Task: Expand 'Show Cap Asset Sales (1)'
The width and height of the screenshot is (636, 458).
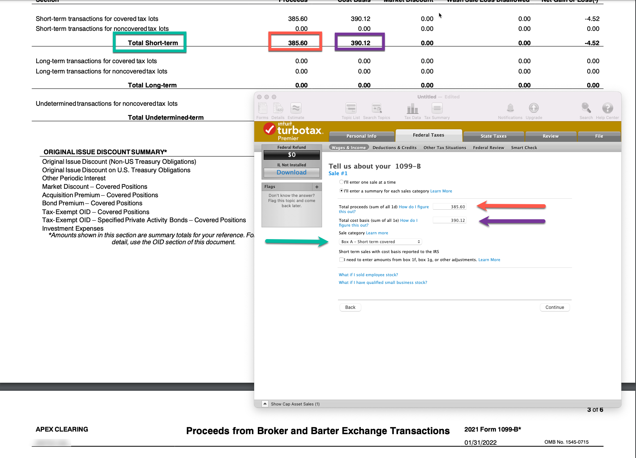Action: pos(265,403)
